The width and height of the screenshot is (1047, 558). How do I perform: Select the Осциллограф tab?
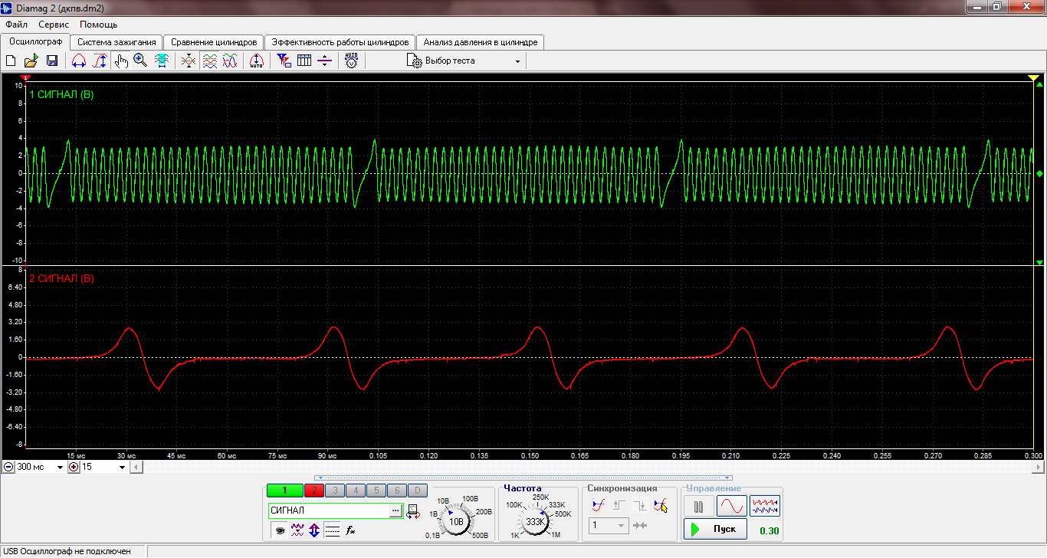[36, 41]
